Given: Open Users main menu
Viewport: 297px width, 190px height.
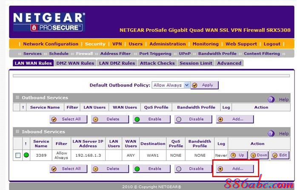Looking at the screenshot, I should 136,44.
